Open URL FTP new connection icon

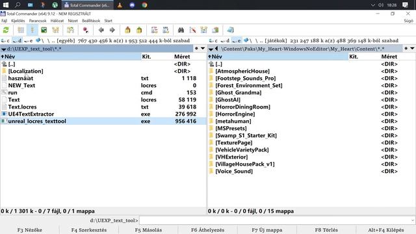point(166,30)
